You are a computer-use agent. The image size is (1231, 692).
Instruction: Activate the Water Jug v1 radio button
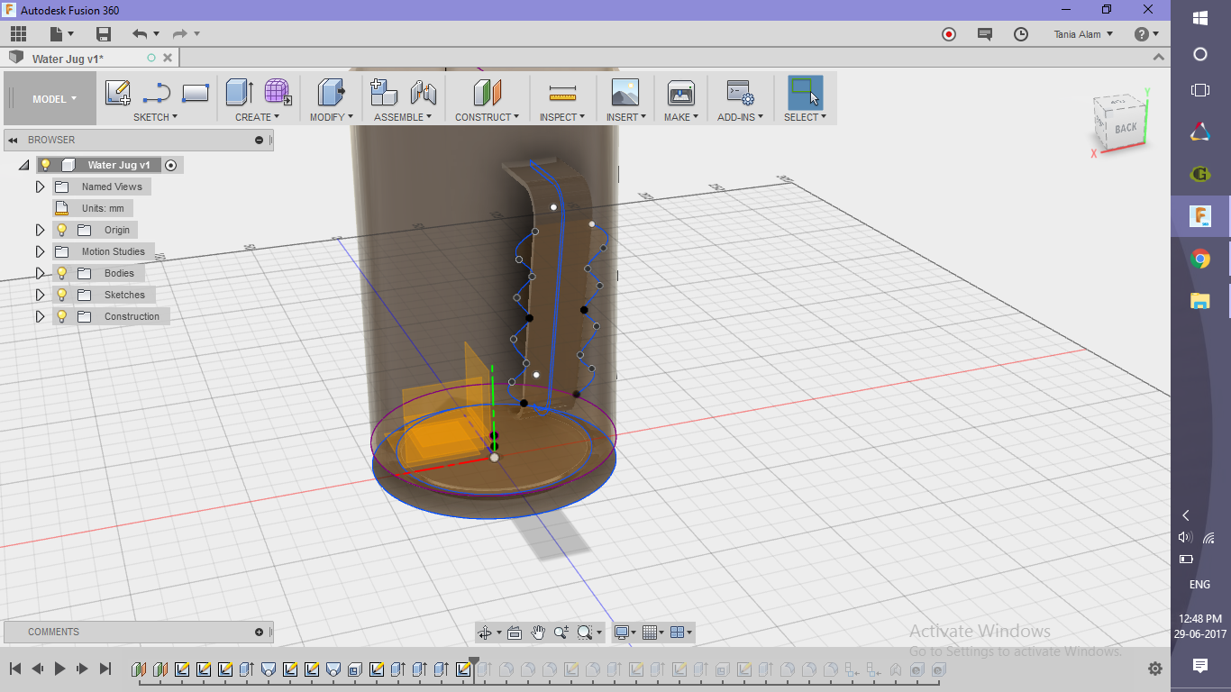coord(170,165)
